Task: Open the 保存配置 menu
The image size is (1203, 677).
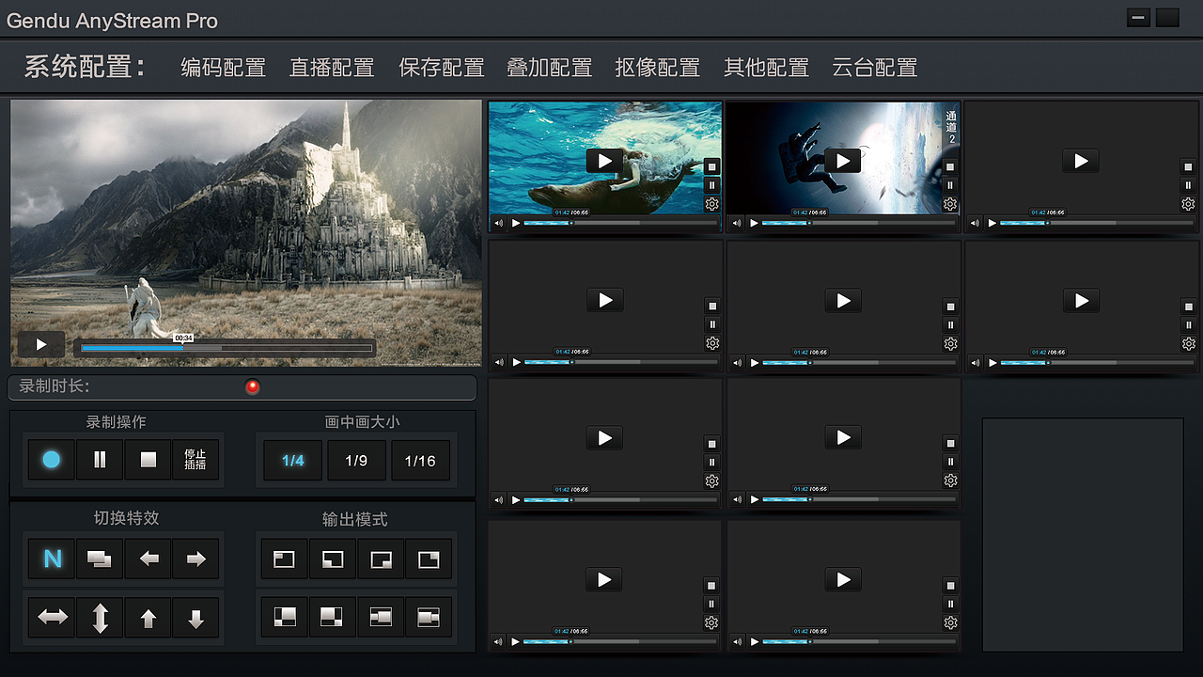Action: (442, 68)
